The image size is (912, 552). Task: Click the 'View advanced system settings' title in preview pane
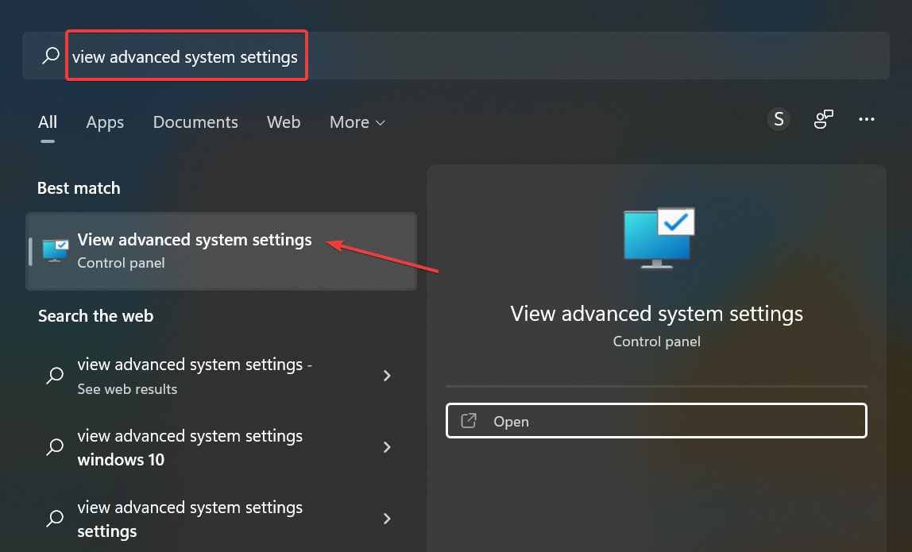[657, 314]
